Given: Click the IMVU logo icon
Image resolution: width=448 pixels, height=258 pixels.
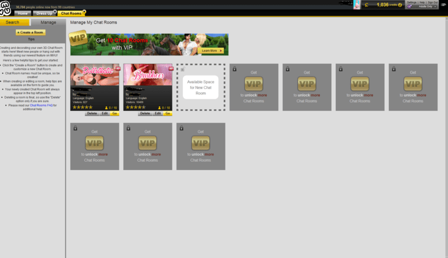Looking at the screenshot, I should pos(5,8).
